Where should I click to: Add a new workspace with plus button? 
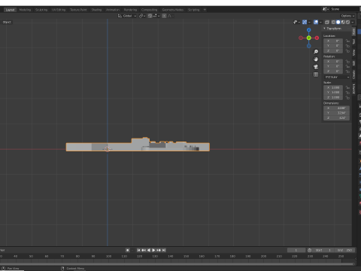(205, 10)
